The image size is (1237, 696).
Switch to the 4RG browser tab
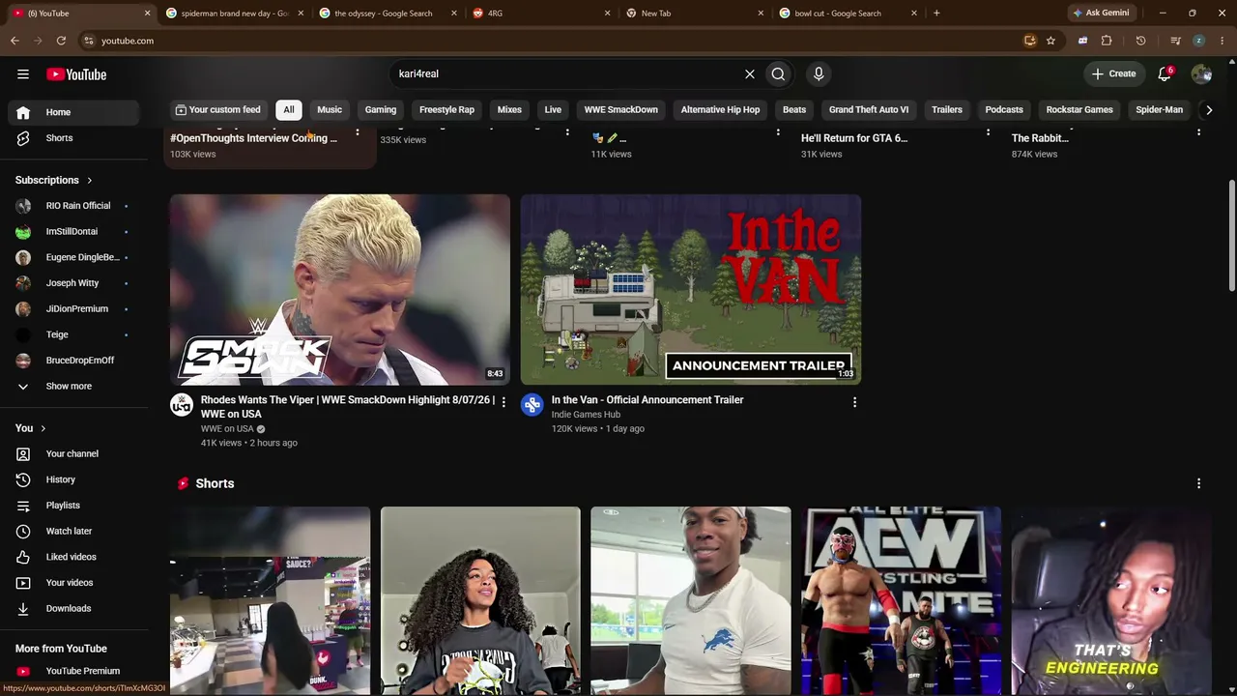[x=539, y=14]
